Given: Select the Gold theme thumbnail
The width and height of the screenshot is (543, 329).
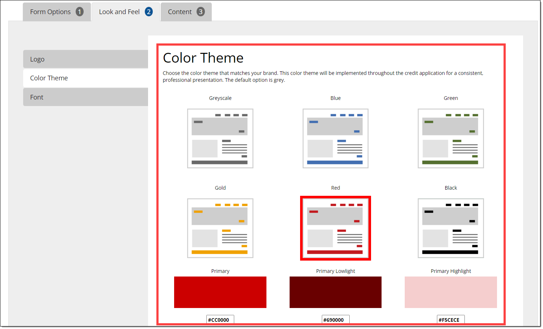Looking at the screenshot, I should (220, 228).
